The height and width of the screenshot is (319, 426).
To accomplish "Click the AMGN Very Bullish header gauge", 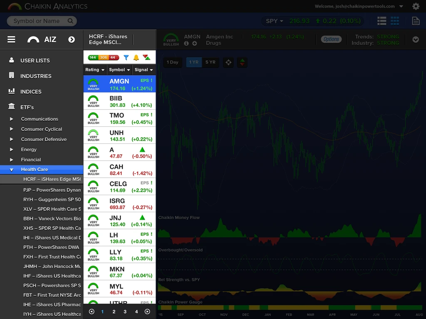I will [171, 40].
